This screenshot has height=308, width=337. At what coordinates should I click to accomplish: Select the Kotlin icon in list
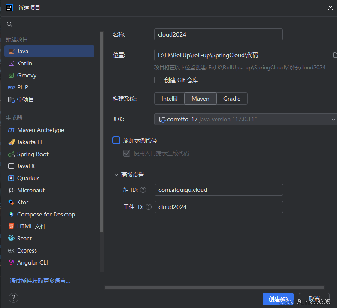click(11, 63)
